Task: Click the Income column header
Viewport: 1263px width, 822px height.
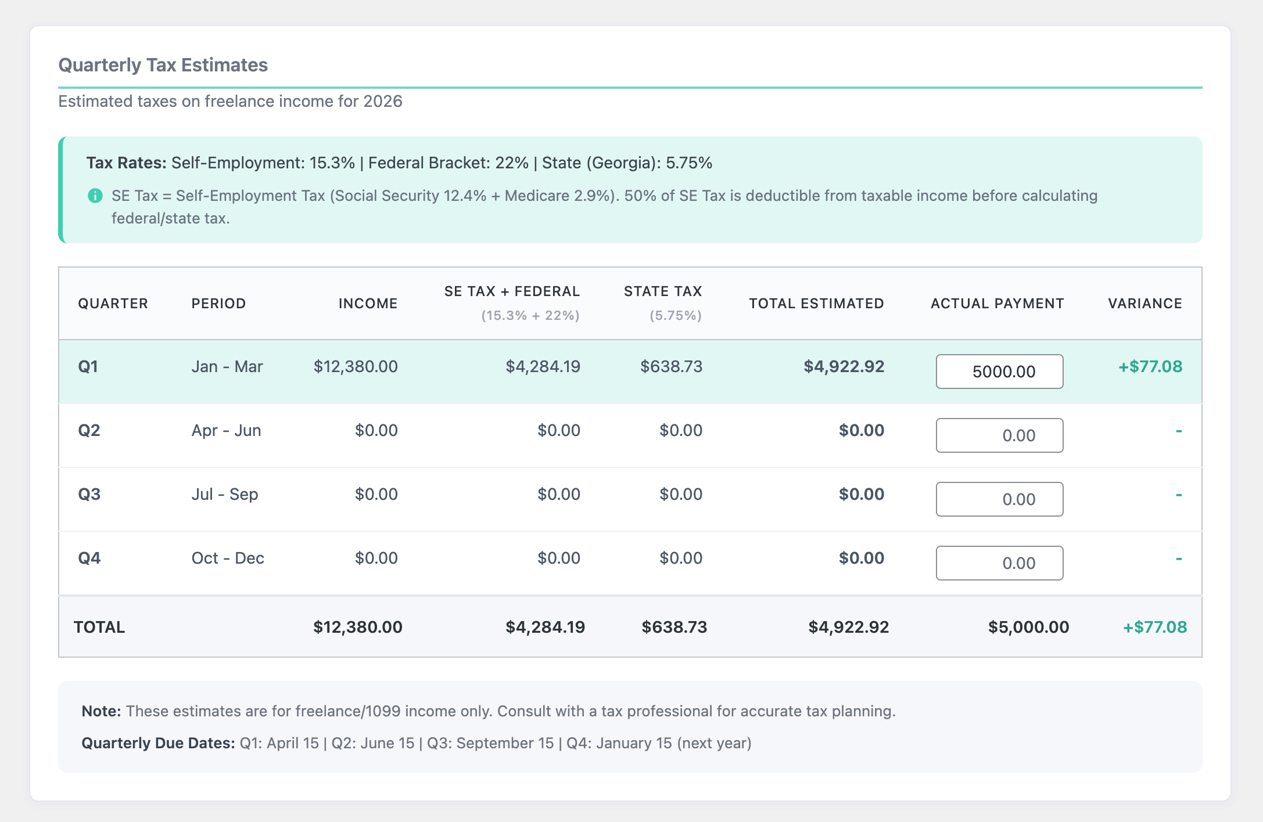Action: (x=368, y=304)
